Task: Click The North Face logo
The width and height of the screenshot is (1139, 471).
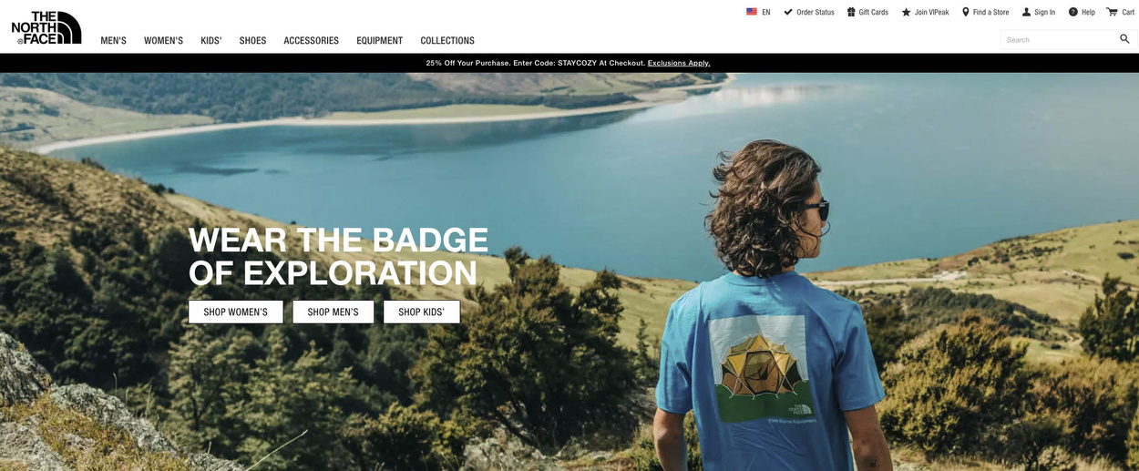Action: pos(46,27)
